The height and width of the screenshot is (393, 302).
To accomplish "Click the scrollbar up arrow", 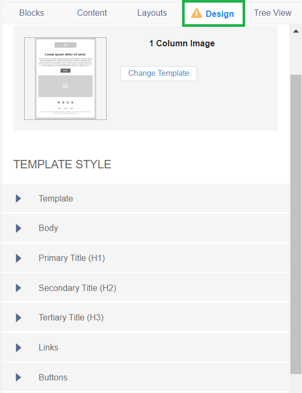I will pyautogui.click(x=296, y=32).
